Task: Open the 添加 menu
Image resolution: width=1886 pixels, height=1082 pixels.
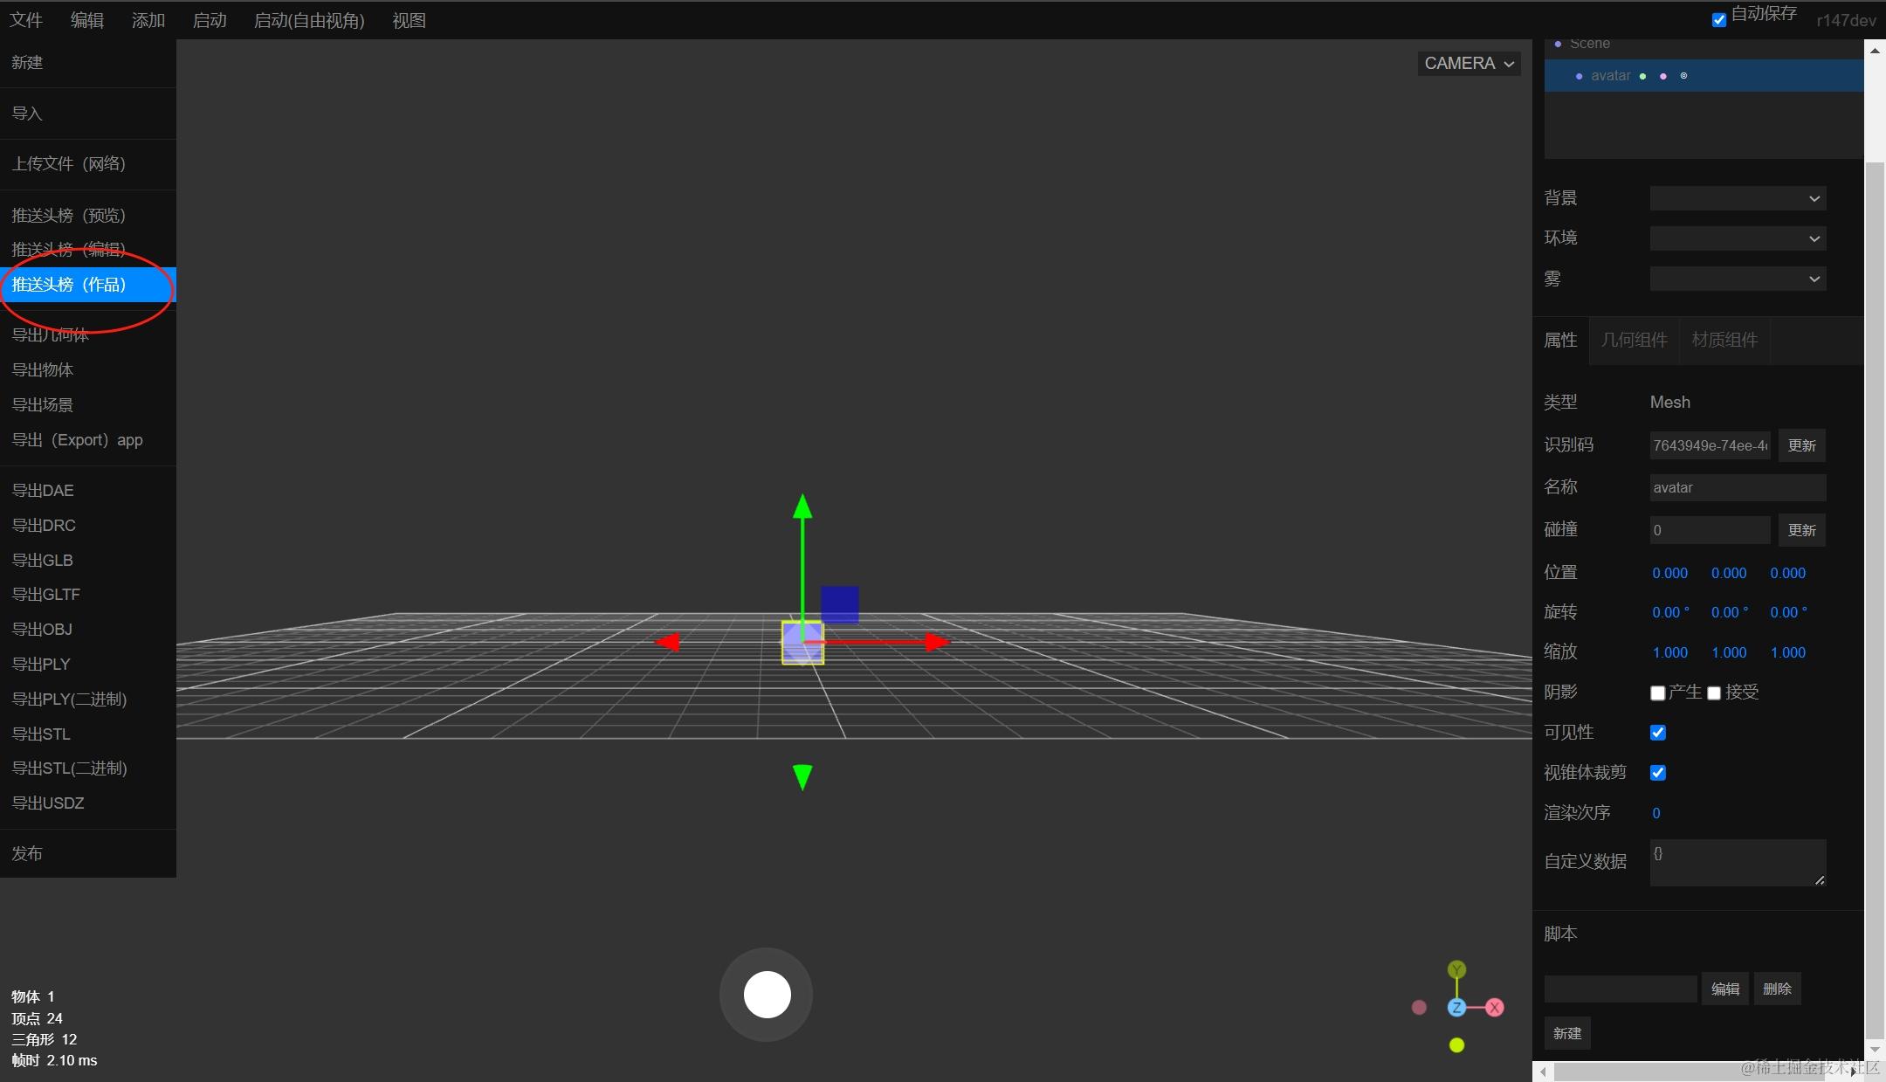Action: 148,20
